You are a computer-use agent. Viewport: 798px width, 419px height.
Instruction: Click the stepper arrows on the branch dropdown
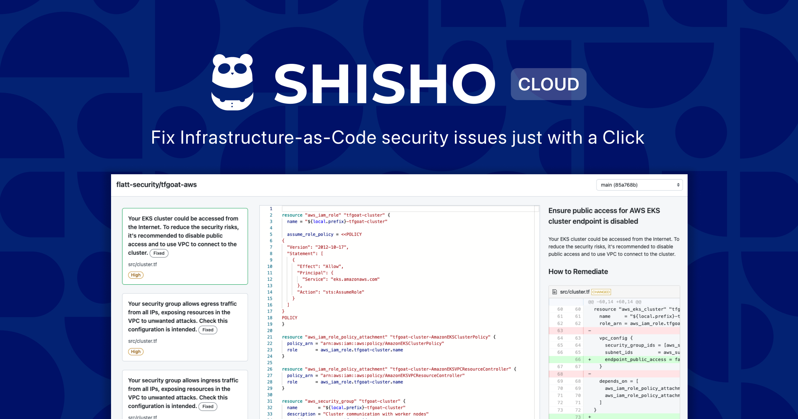(x=678, y=185)
